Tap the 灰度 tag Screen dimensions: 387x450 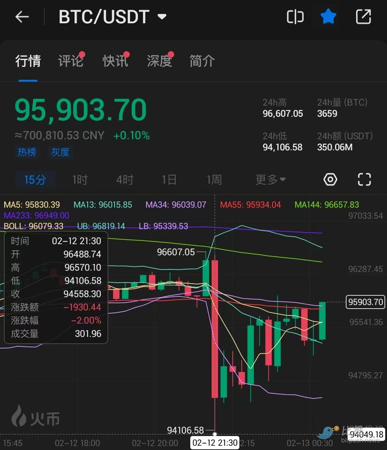pos(60,152)
